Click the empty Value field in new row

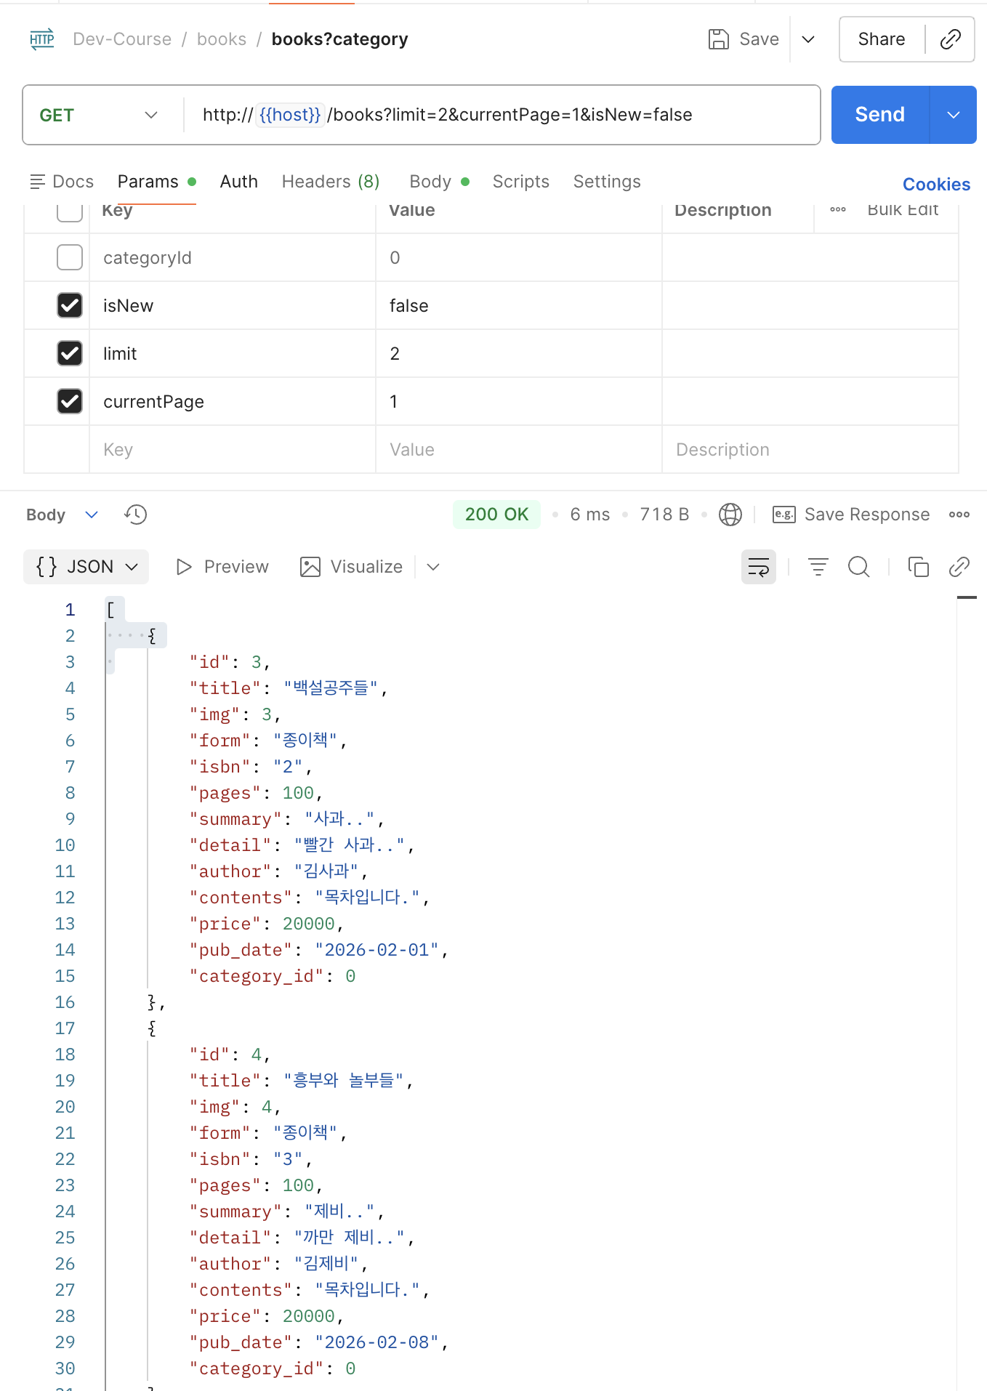click(519, 450)
